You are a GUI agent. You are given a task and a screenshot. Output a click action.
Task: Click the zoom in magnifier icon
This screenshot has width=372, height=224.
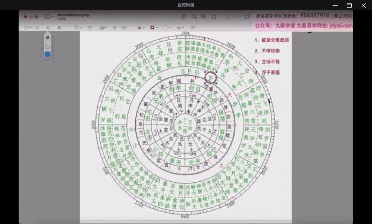click(x=204, y=17)
